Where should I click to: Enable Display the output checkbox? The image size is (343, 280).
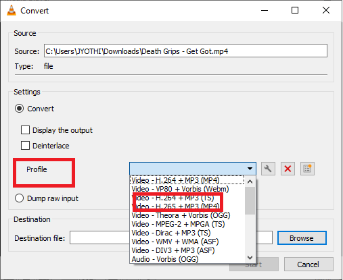(25, 130)
